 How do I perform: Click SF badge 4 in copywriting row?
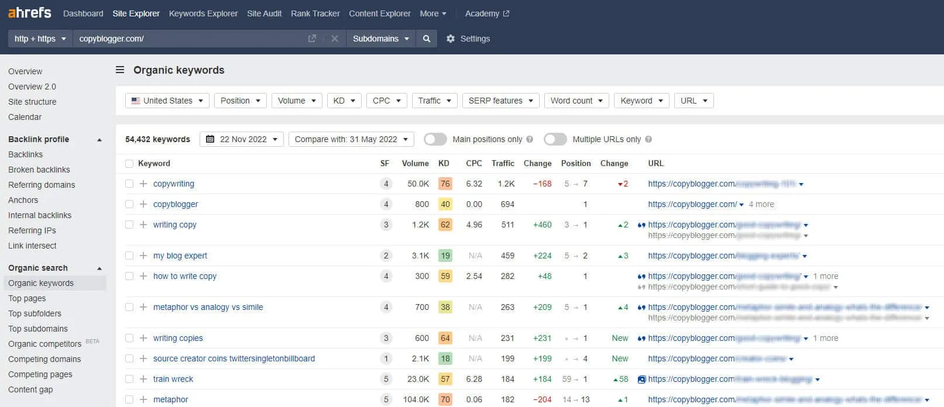tap(386, 184)
